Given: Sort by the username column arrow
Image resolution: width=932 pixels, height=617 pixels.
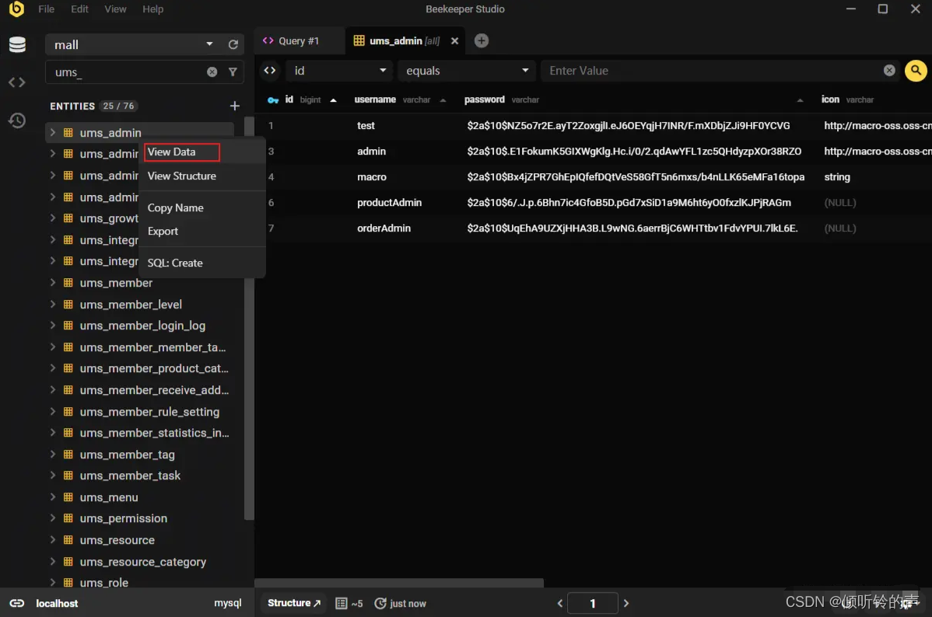Looking at the screenshot, I should (443, 100).
